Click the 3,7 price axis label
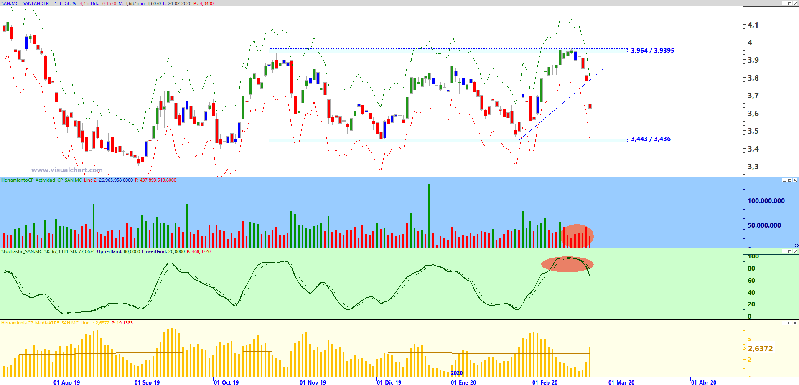The width and height of the screenshot is (799, 385). coord(753,96)
